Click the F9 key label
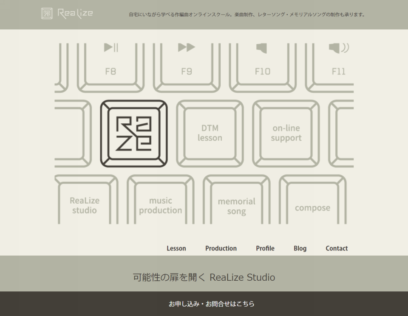 click(x=187, y=71)
